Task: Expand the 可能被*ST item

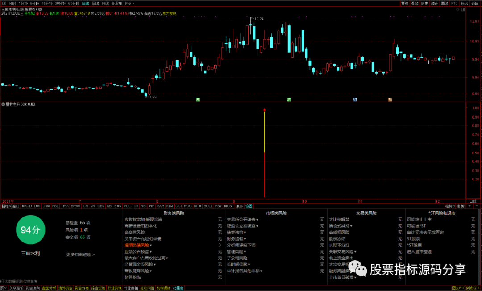Action: point(416,226)
